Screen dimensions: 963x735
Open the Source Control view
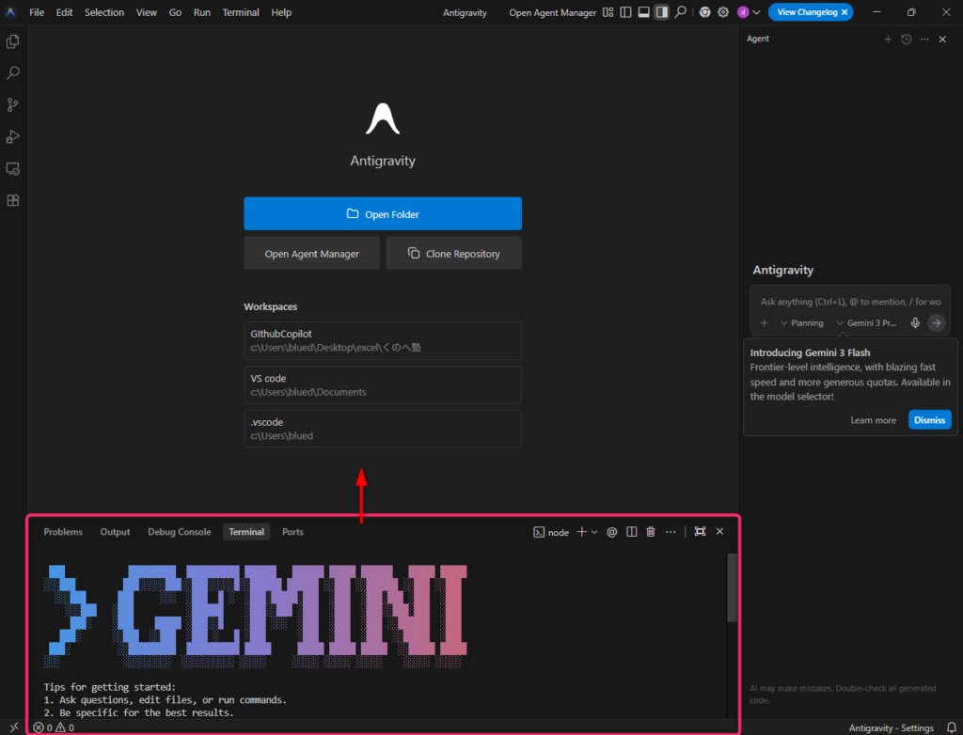coord(13,105)
